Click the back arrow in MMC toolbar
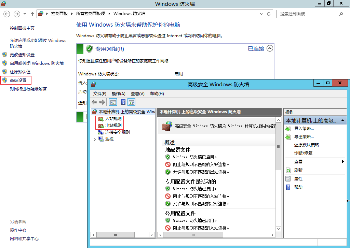The image size is (350, 248). tap(94, 102)
